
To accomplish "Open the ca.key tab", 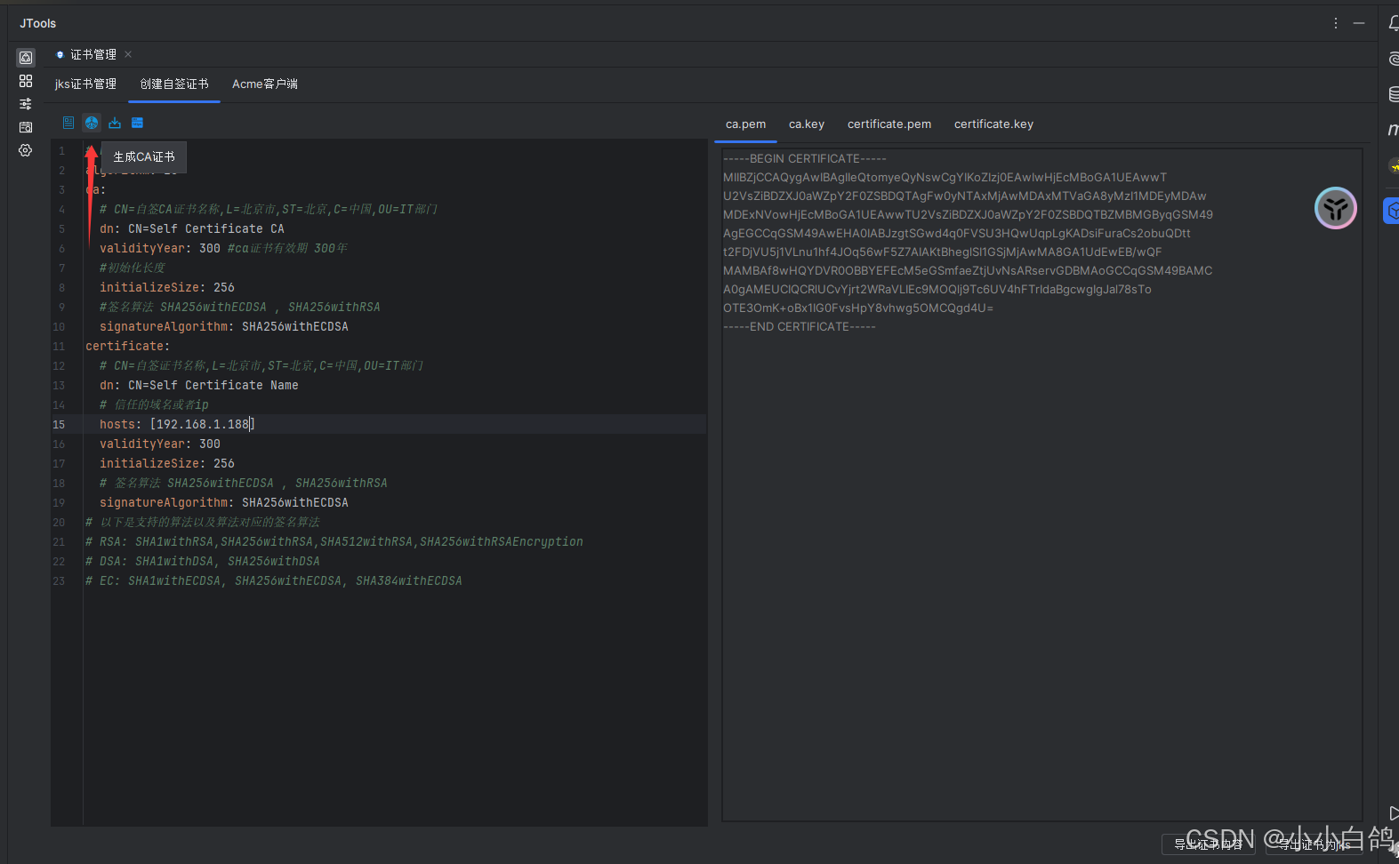I will tap(806, 124).
